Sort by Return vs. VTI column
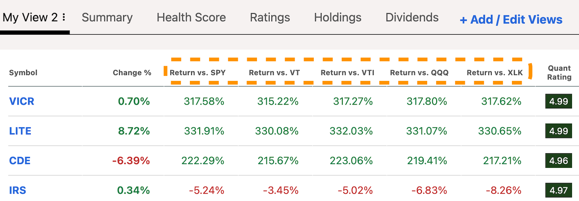This screenshot has width=579, height=201. pyautogui.click(x=347, y=73)
